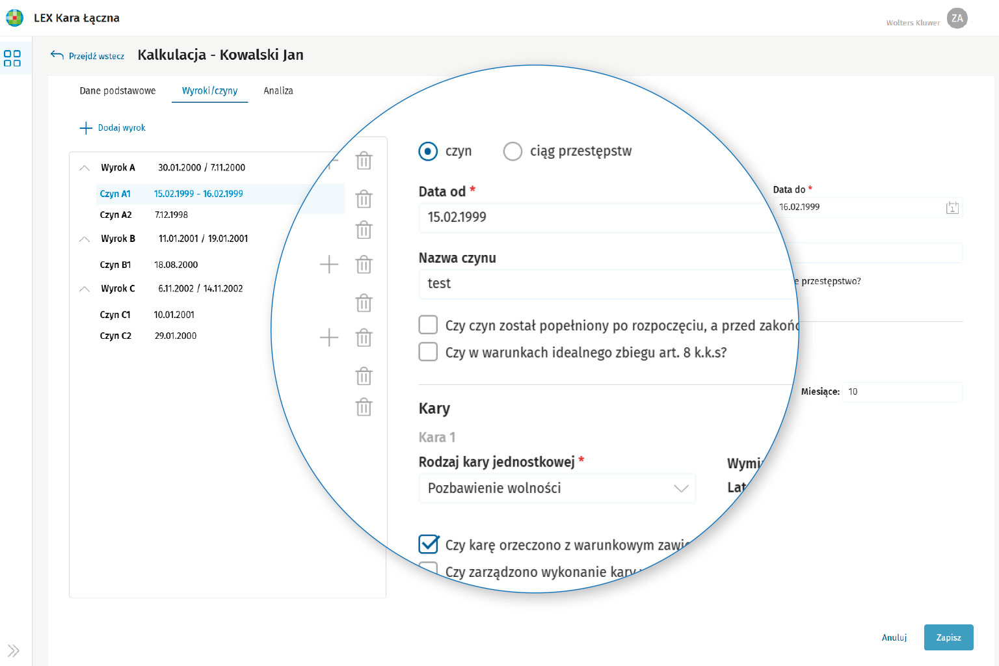Click the plus icon beside Czyn B1
Image resolution: width=999 pixels, height=666 pixels.
[x=329, y=265]
